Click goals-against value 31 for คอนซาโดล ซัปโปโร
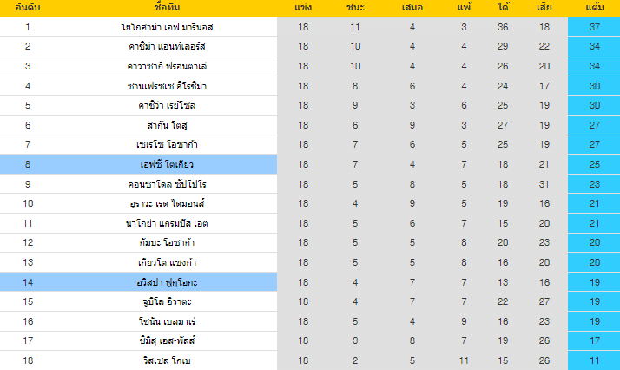The image size is (620, 370). coord(544,184)
